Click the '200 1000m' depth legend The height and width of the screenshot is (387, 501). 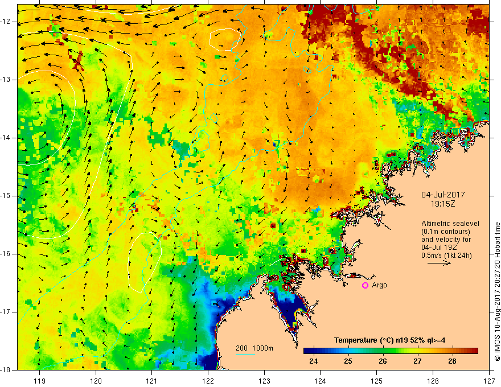pyautogui.click(x=254, y=348)
